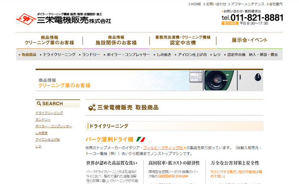Click 認定中古機 in the sub navigation bar
Screen dimensions: 299x184
click(x=236, y=55)
